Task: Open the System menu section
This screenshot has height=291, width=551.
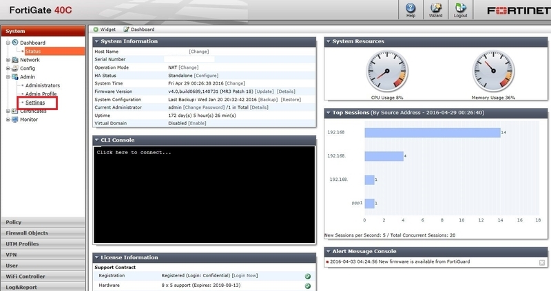Action: click(43, 31)
